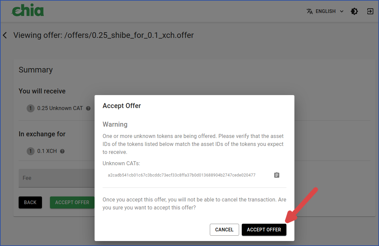The image size is (379, 246).
Task: Click the 0.25 Unknown CAT text
Action: [60, 108]
